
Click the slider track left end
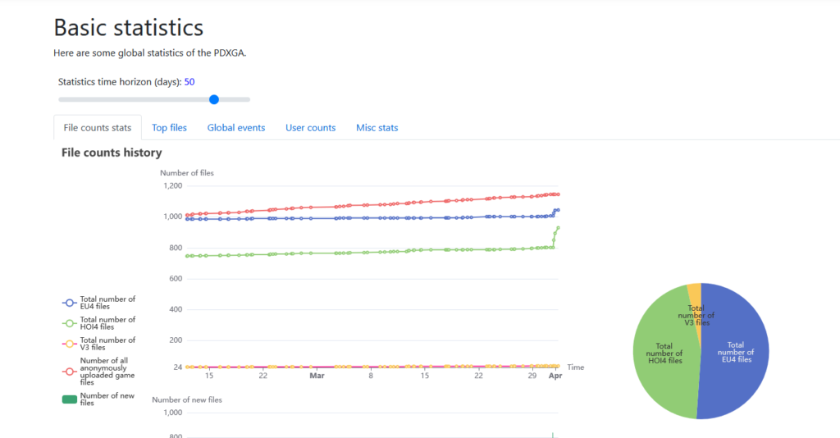pyautogui.click(x=61, y=99)
